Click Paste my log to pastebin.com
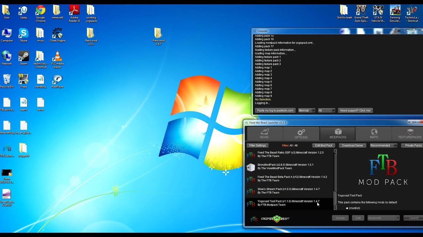Viewport: 423px width, 237px height. point(275,110)
